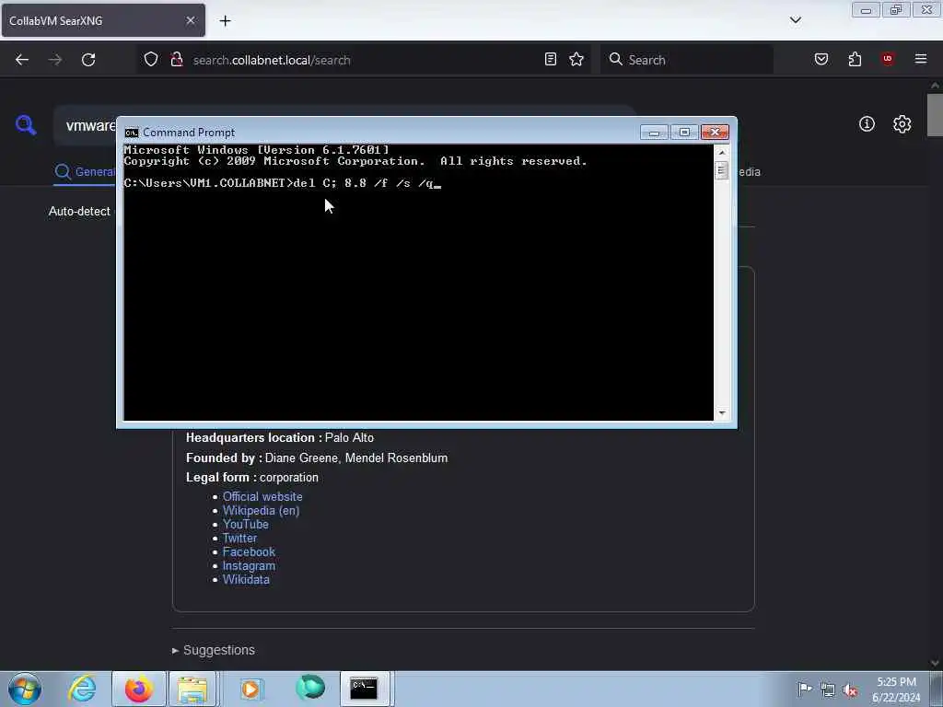Click the network tray icon
The height and width of the screenshot is (707, 943).
[828, 690]
